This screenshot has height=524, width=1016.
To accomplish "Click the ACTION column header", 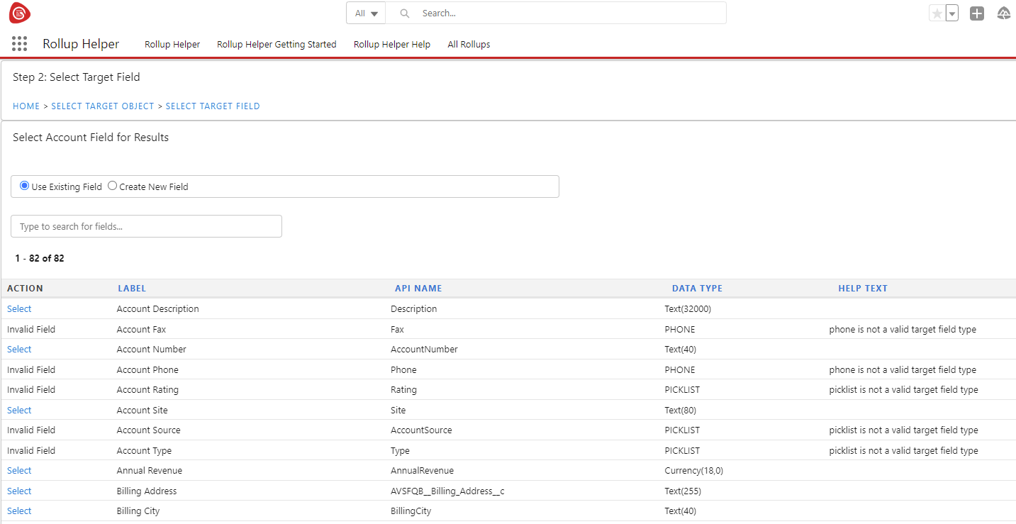I will 25,289.
